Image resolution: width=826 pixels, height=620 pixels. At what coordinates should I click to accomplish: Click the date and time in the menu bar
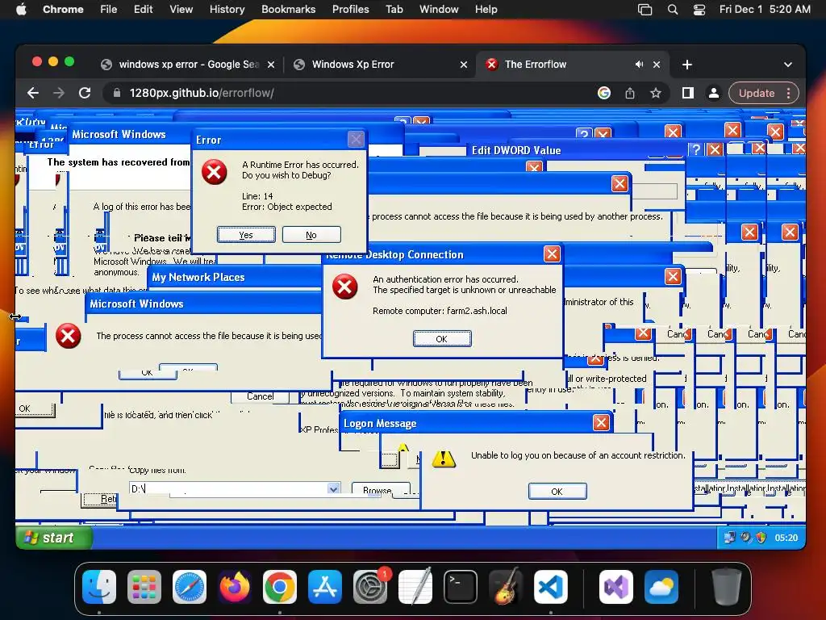point(765,10)
